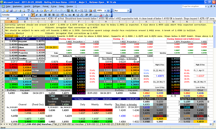The height and width of the screenshot is (129, 216).
Task: Toggle Align Right
Action: [53, 15]
